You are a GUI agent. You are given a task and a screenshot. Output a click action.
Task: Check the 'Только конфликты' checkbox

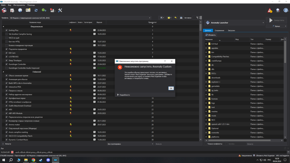point(206,144)
